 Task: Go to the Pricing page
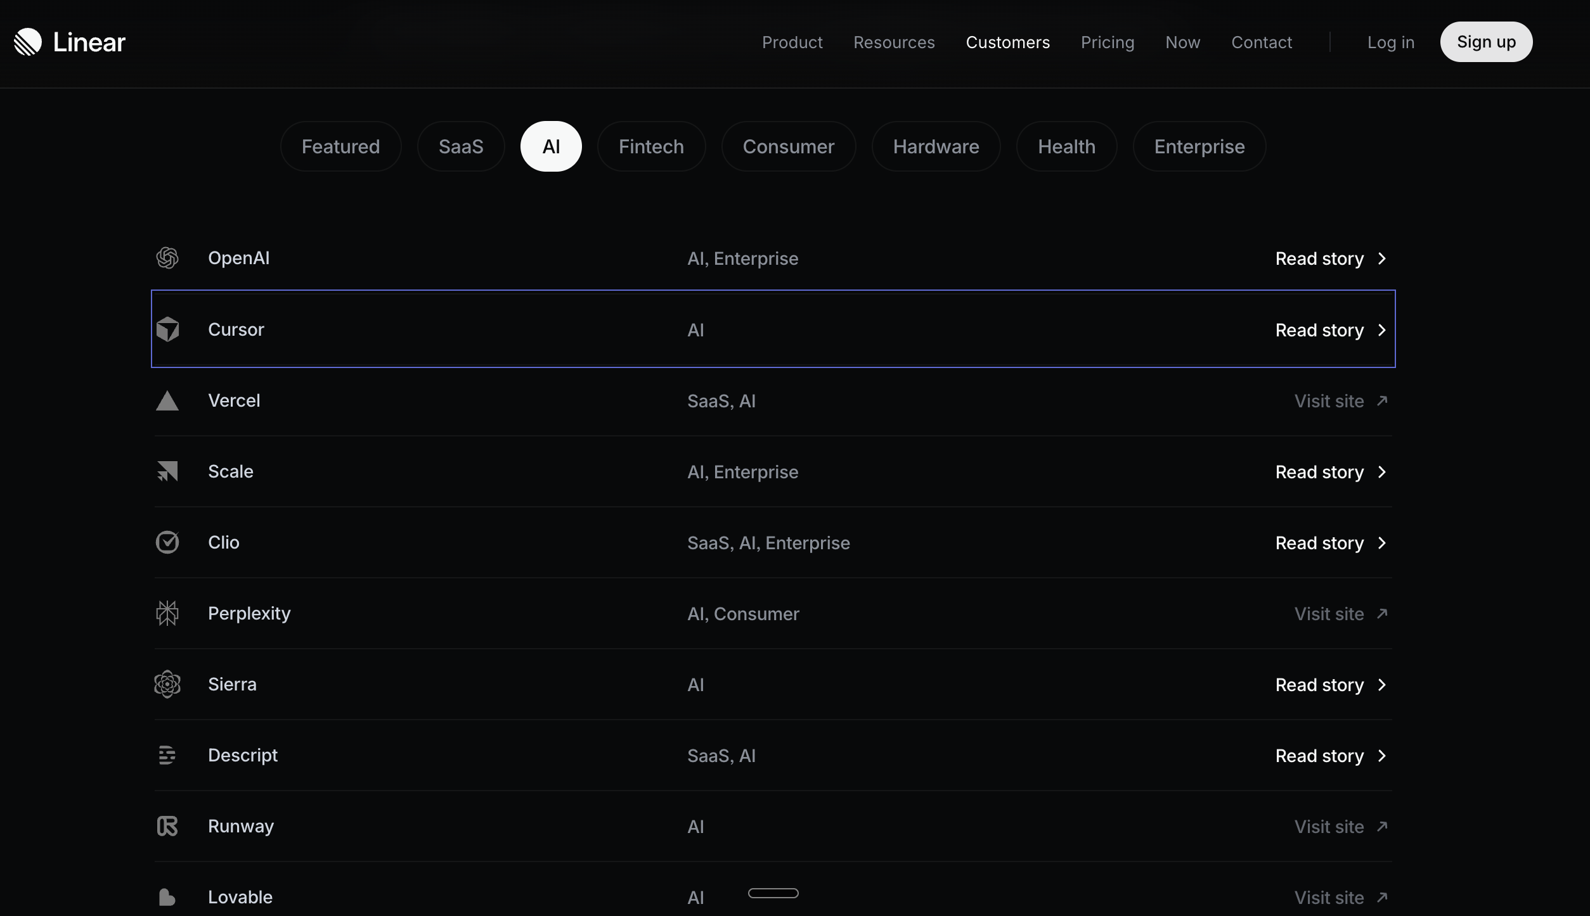1107,42
